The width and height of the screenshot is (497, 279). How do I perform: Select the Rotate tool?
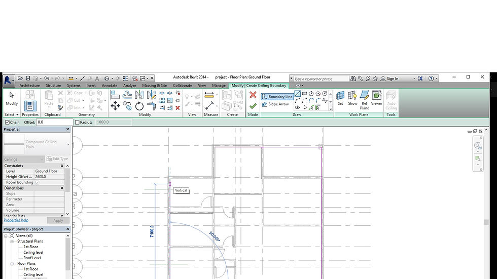pyautogui.click(x=139, y=106)
